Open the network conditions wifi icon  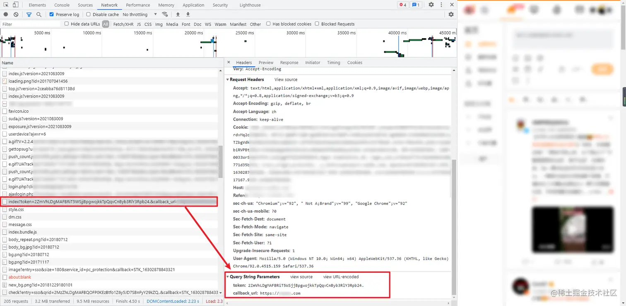[165, 15]
